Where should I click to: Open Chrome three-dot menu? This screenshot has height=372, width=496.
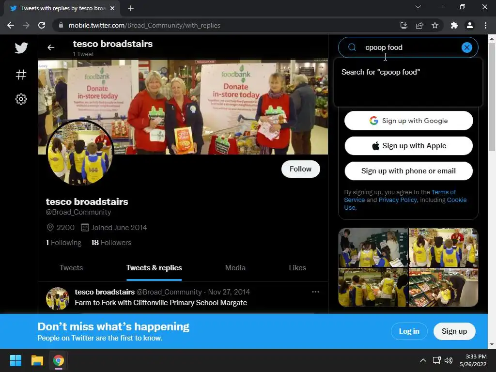pyautogui.click(x=485, y=25)
